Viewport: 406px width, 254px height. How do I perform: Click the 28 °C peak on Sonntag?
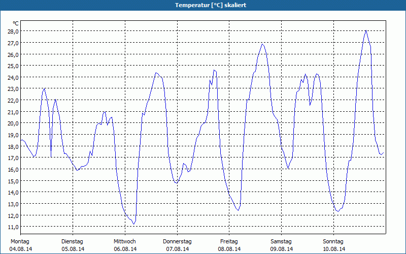click(366, 30)
